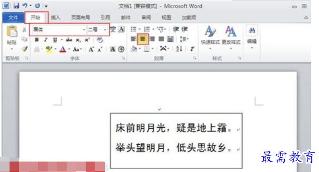Image resolution: width=319 pixels, height=172 pixels.
Task: Click the phonetic guide 变 icon
Action: (113, 29)
